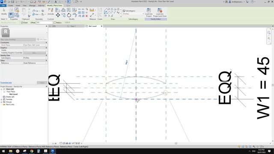
Task: Open the notification center icon in taskbar
Action: click(269, 151)
